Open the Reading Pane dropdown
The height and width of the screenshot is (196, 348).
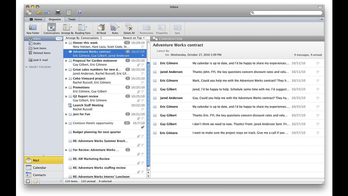(82, 28)
